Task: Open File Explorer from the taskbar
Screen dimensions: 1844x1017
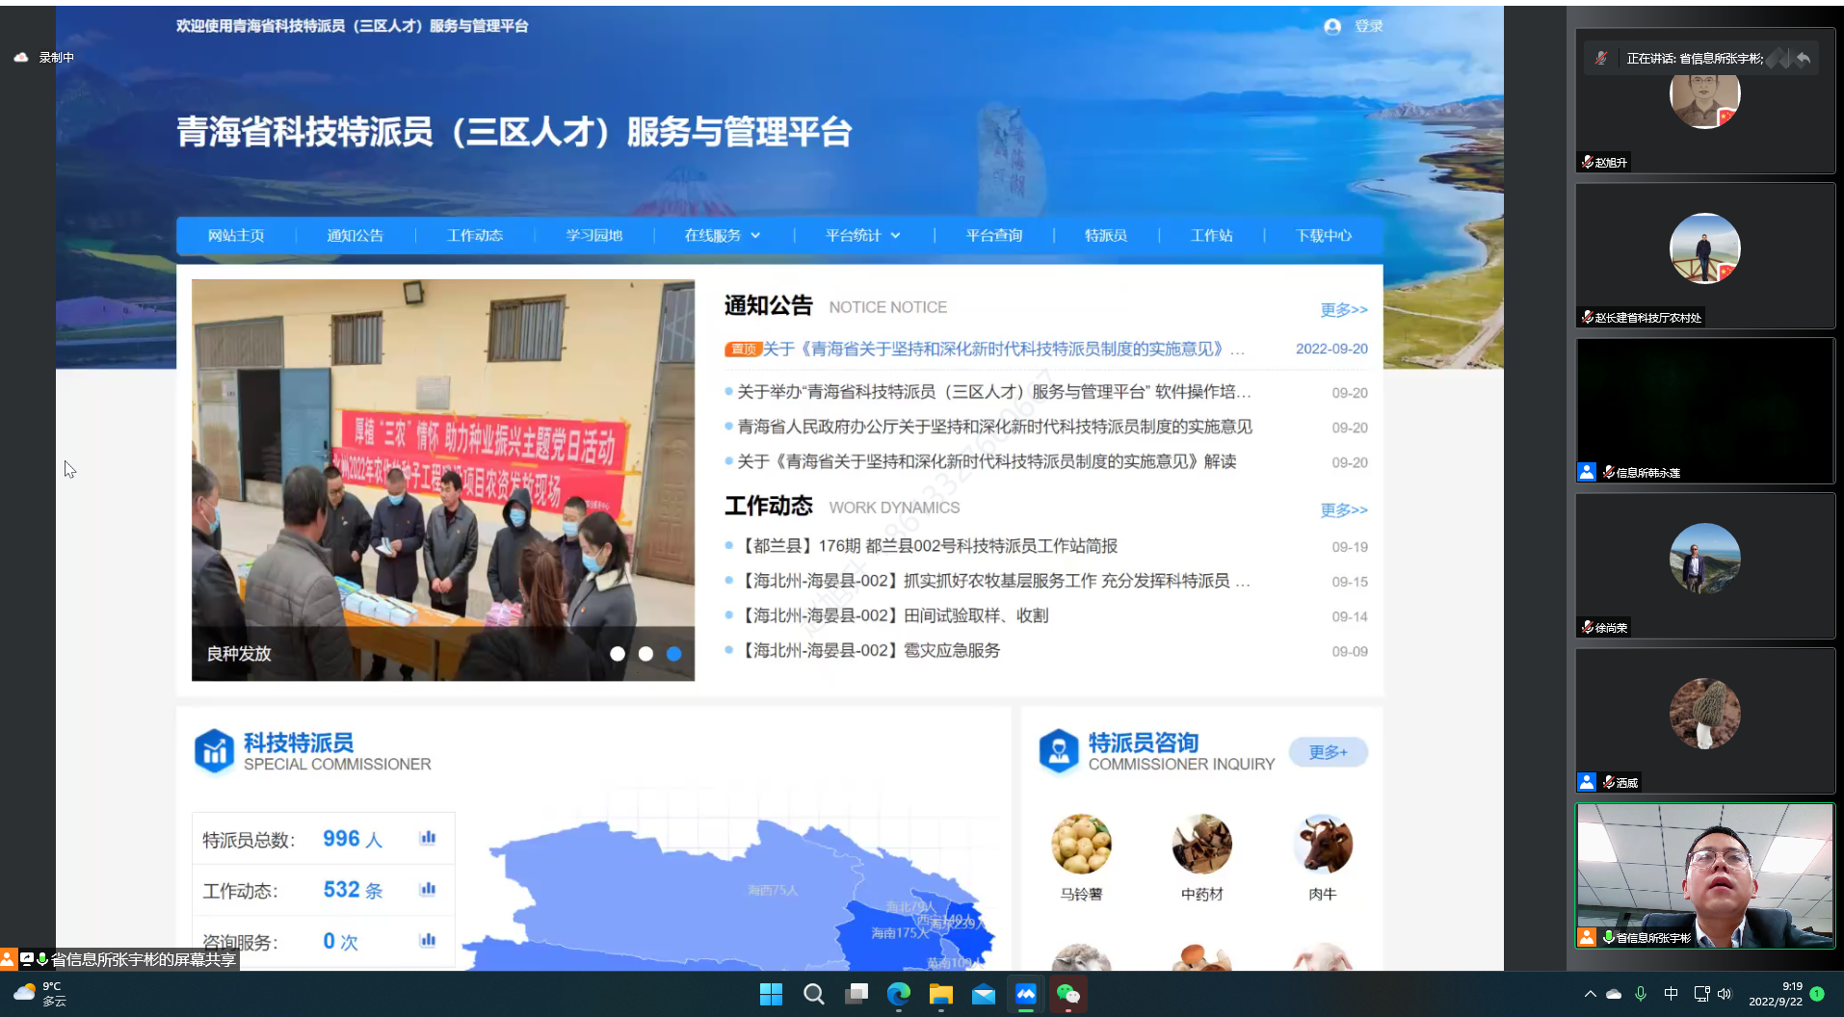Action: (940, 994)
